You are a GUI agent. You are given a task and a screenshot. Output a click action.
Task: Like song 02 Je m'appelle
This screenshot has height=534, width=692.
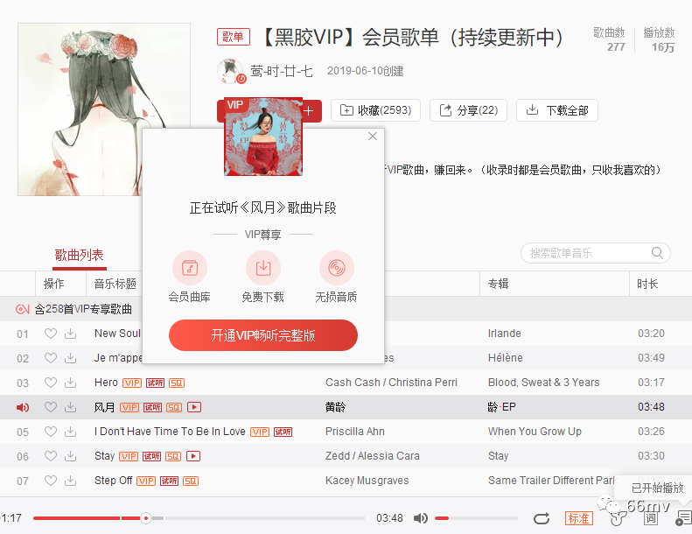point(51,358)
